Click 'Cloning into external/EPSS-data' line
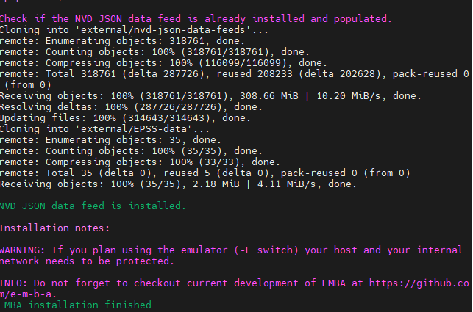Viewport: 473px width, 312px height. [104, 129]
